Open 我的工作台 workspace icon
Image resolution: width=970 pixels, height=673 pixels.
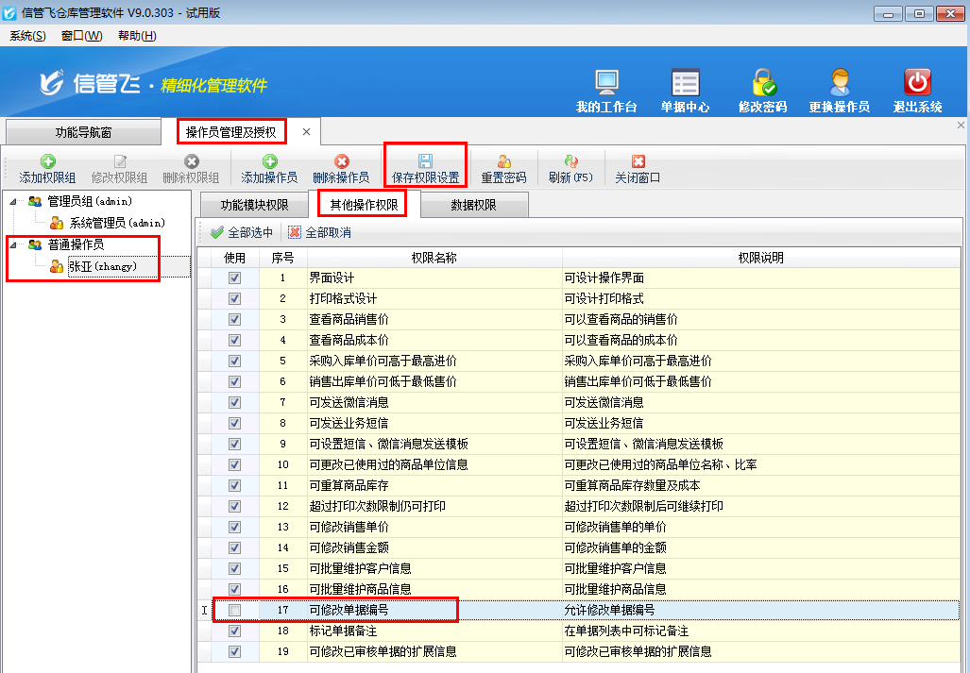tap(605, 91)
